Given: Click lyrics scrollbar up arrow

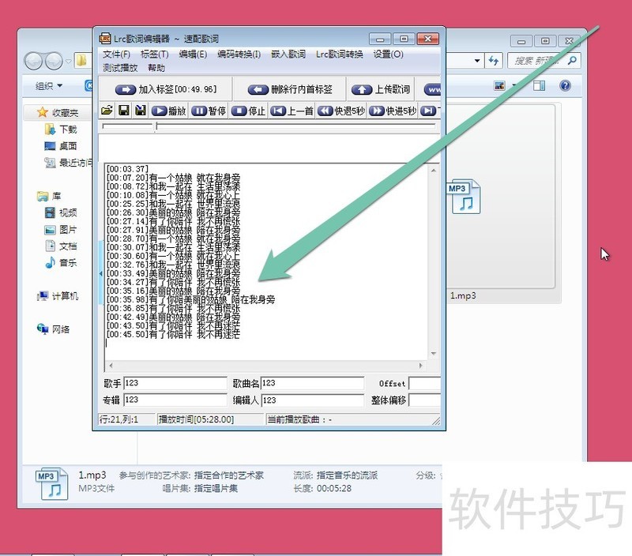Looking at the screenshot, I should (433, 171).
